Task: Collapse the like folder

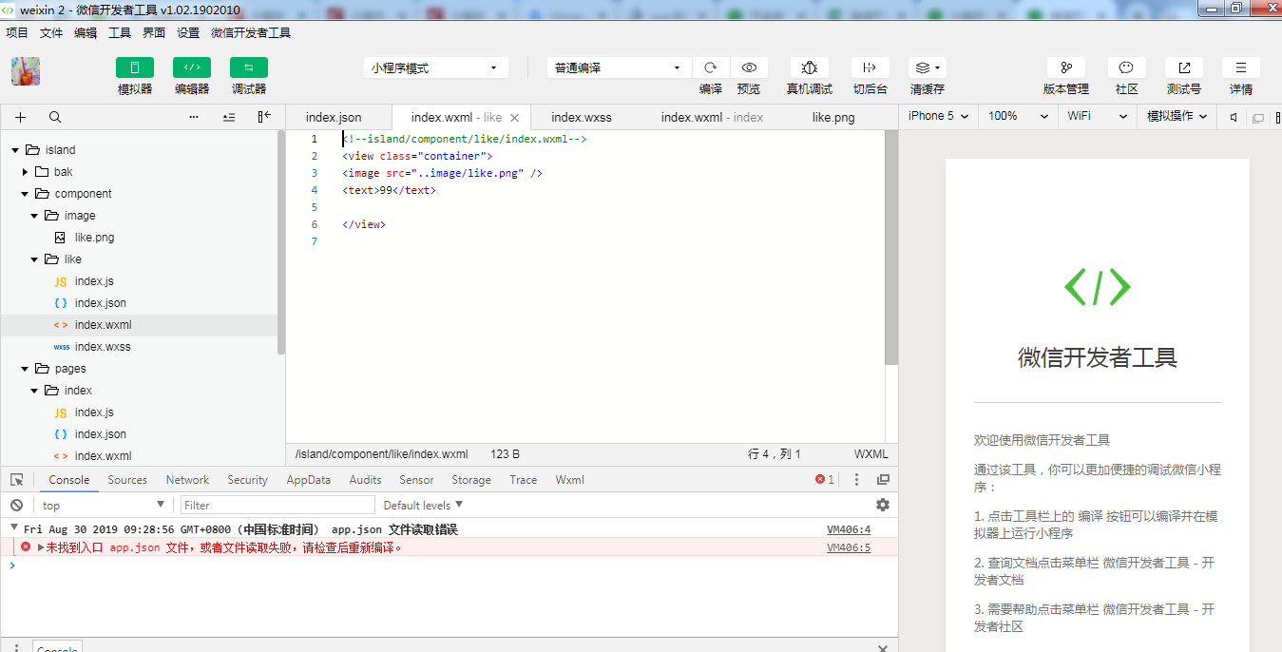Action: pyautogui.click(x=34, y=259)
